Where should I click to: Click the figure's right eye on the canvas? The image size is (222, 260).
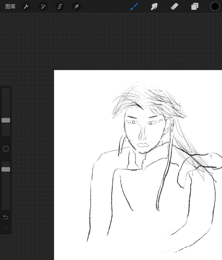[150, 123]
